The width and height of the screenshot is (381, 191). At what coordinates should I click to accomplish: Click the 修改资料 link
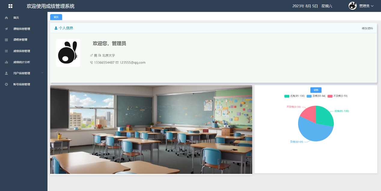click(367, 28)
